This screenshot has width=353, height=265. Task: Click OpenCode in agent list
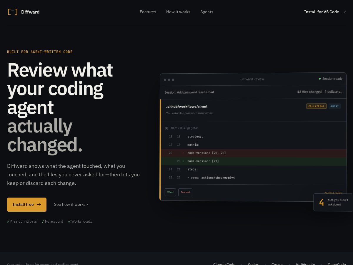pyautogui.click(x=337, y=264)
